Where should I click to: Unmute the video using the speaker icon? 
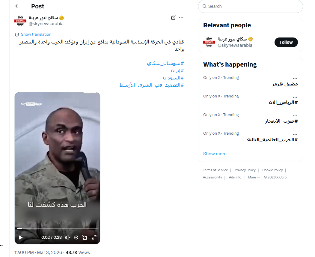coord(68,238)
